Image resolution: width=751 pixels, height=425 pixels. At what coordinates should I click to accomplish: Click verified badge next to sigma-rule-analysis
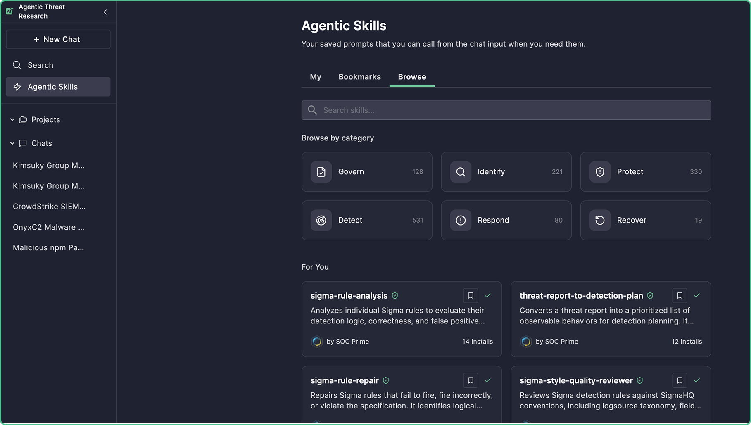pos(395,296)
